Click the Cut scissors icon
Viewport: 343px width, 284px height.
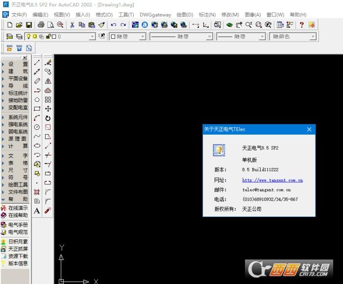[x=72, y=24]
